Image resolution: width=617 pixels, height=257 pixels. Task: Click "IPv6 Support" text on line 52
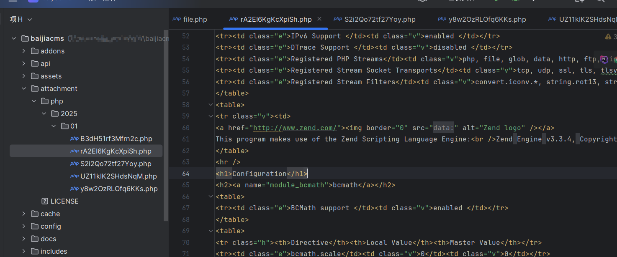pos(316,36)
